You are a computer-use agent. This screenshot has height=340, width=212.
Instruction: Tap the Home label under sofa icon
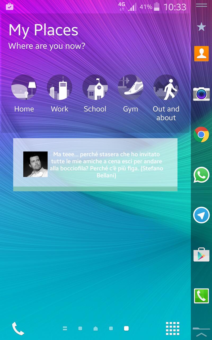pos(24,109)
